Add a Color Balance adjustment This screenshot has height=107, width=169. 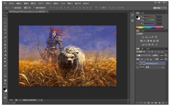pyautogui.click(x=144, y=41)
